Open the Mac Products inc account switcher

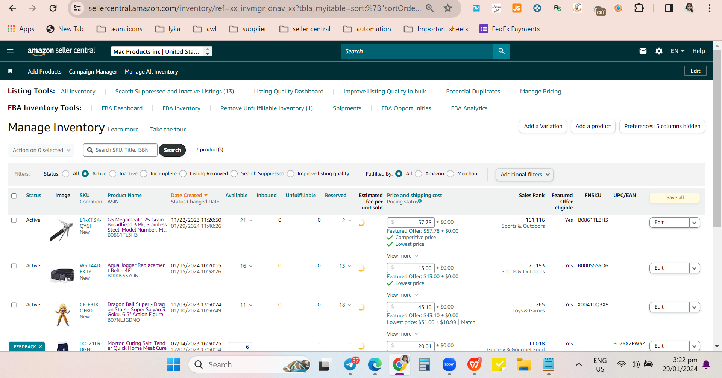tap(162, 51)
